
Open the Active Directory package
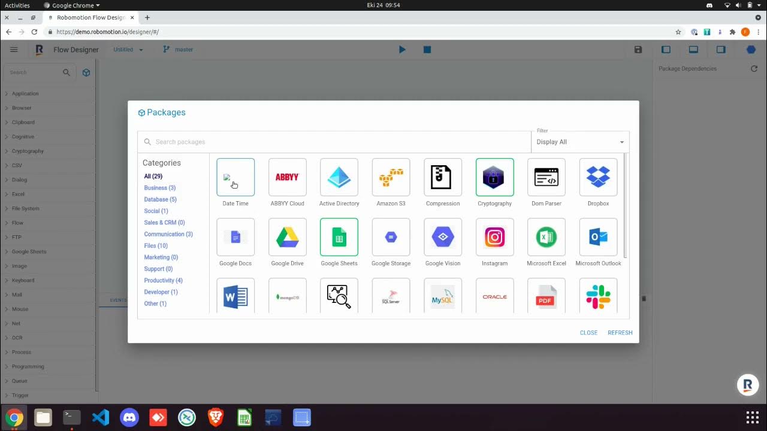(x=339, y=177)
